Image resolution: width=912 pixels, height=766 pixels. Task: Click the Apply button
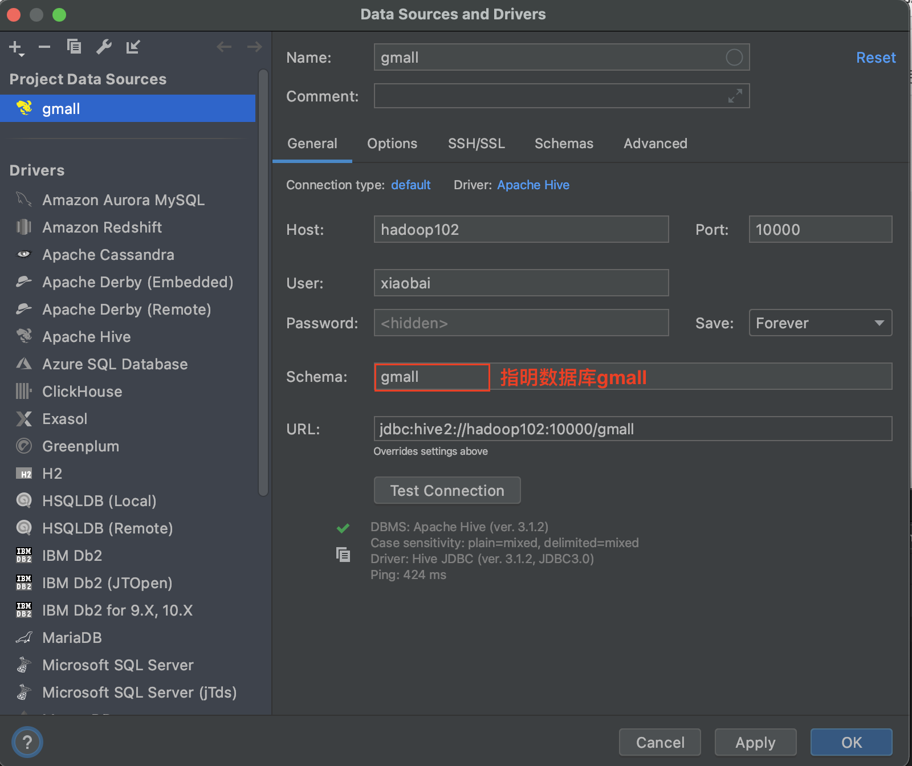(x=755, y=742)
